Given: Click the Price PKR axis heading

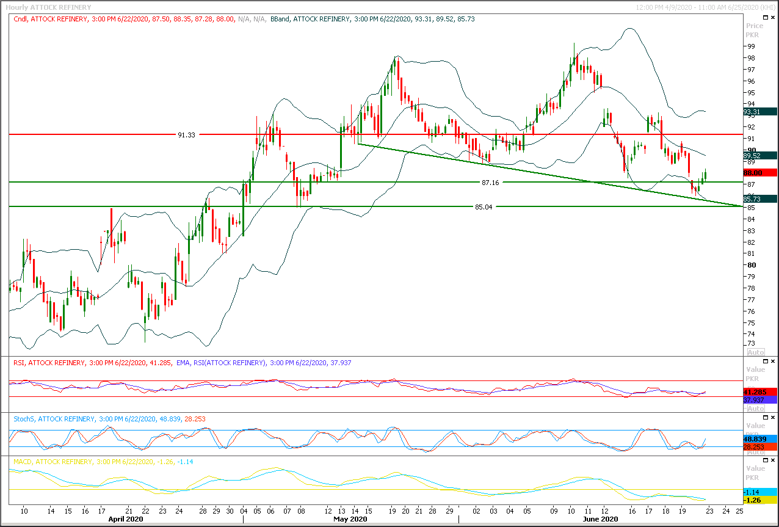Looking at the screenshot, I should tap(755, 30).
